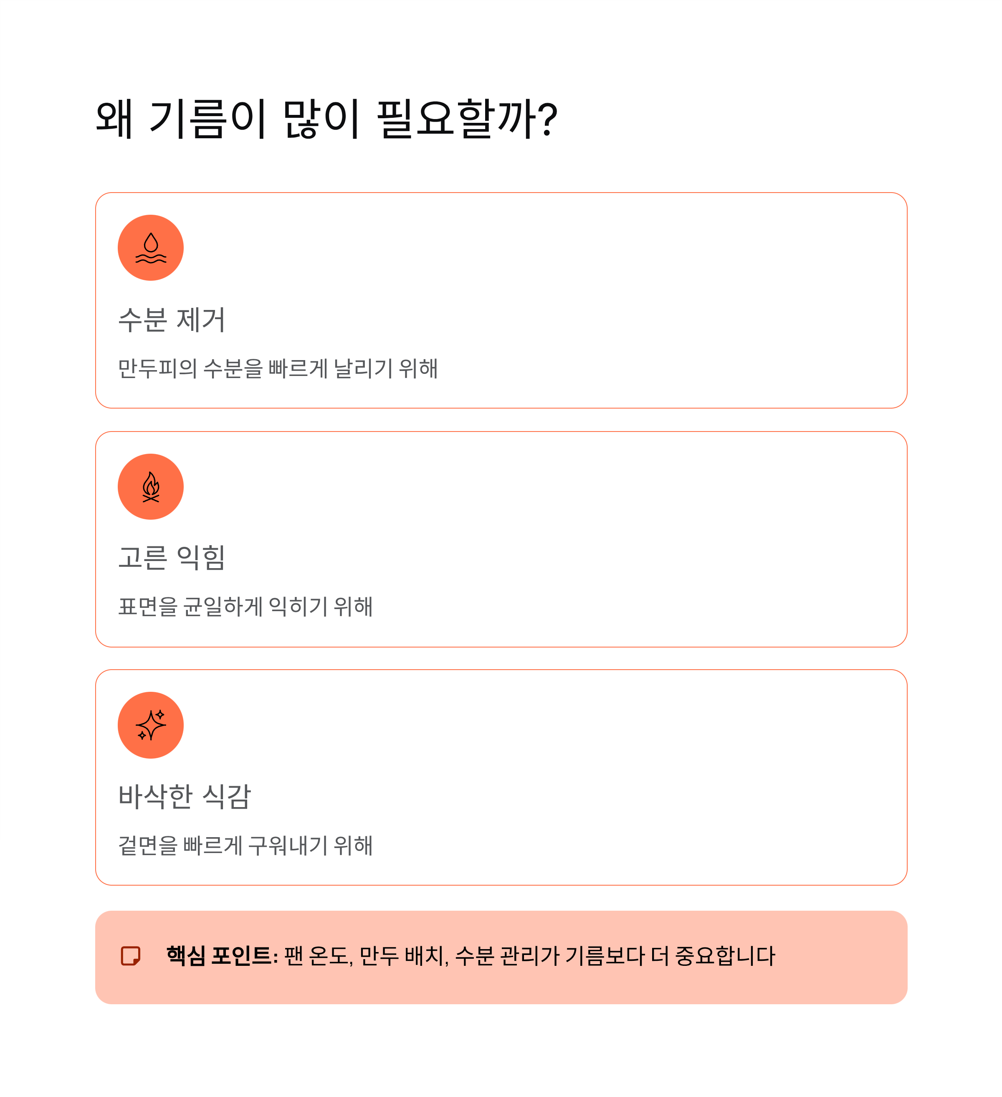The image size is (1002, 1097).
Task: Click the word 왜 starting the title
Action: coord(114,118)
